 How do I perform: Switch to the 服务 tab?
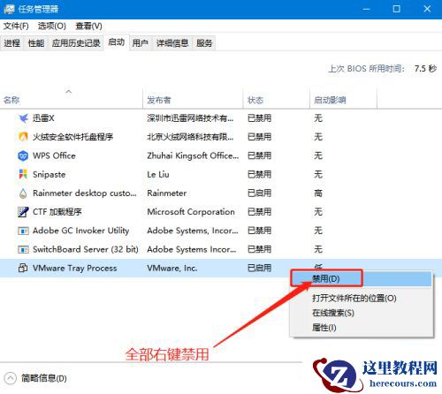204,43
